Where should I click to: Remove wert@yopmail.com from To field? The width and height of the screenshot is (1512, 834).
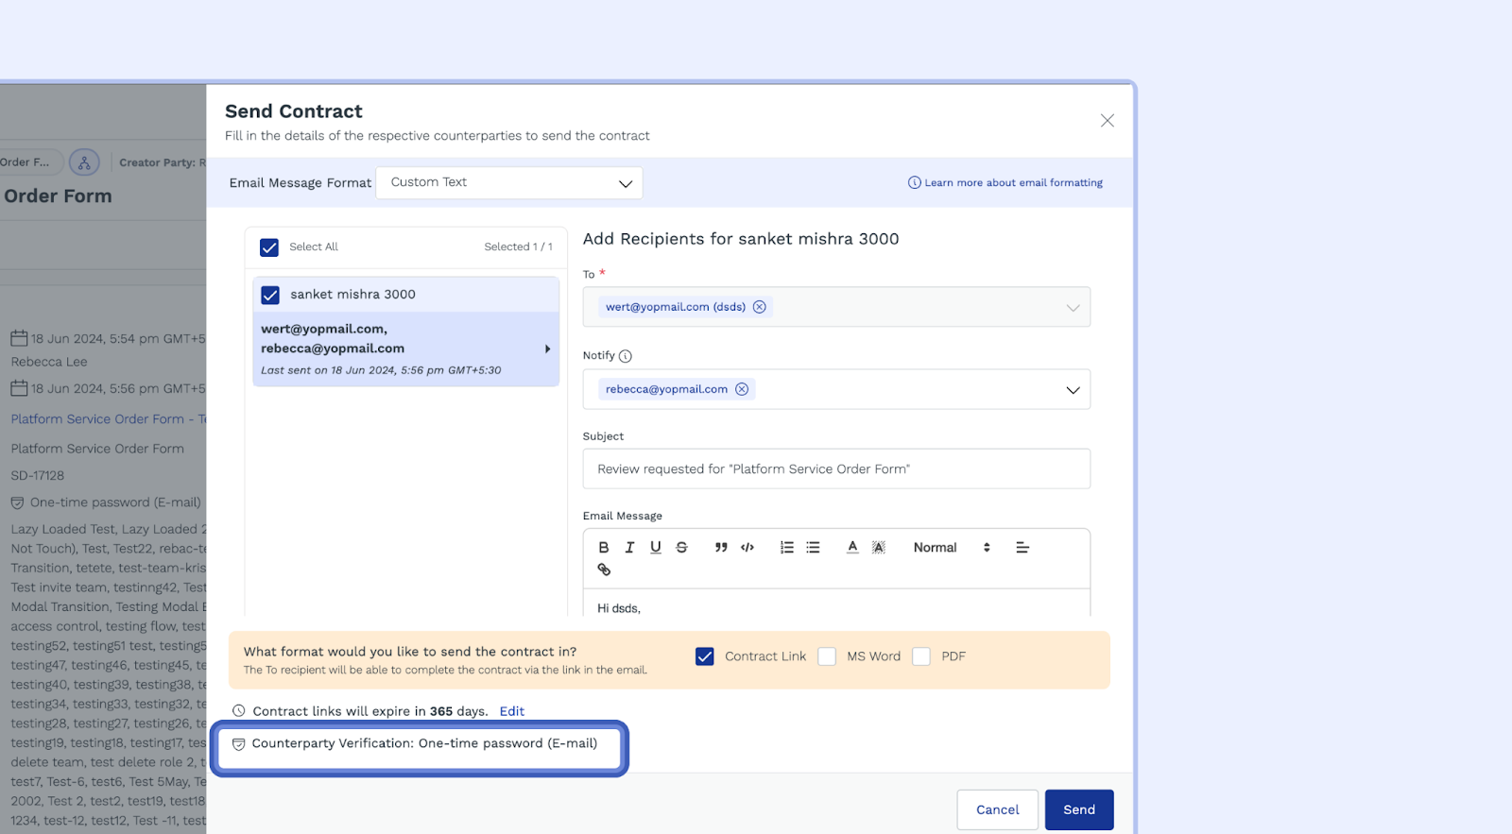click(x=759, y=307)
